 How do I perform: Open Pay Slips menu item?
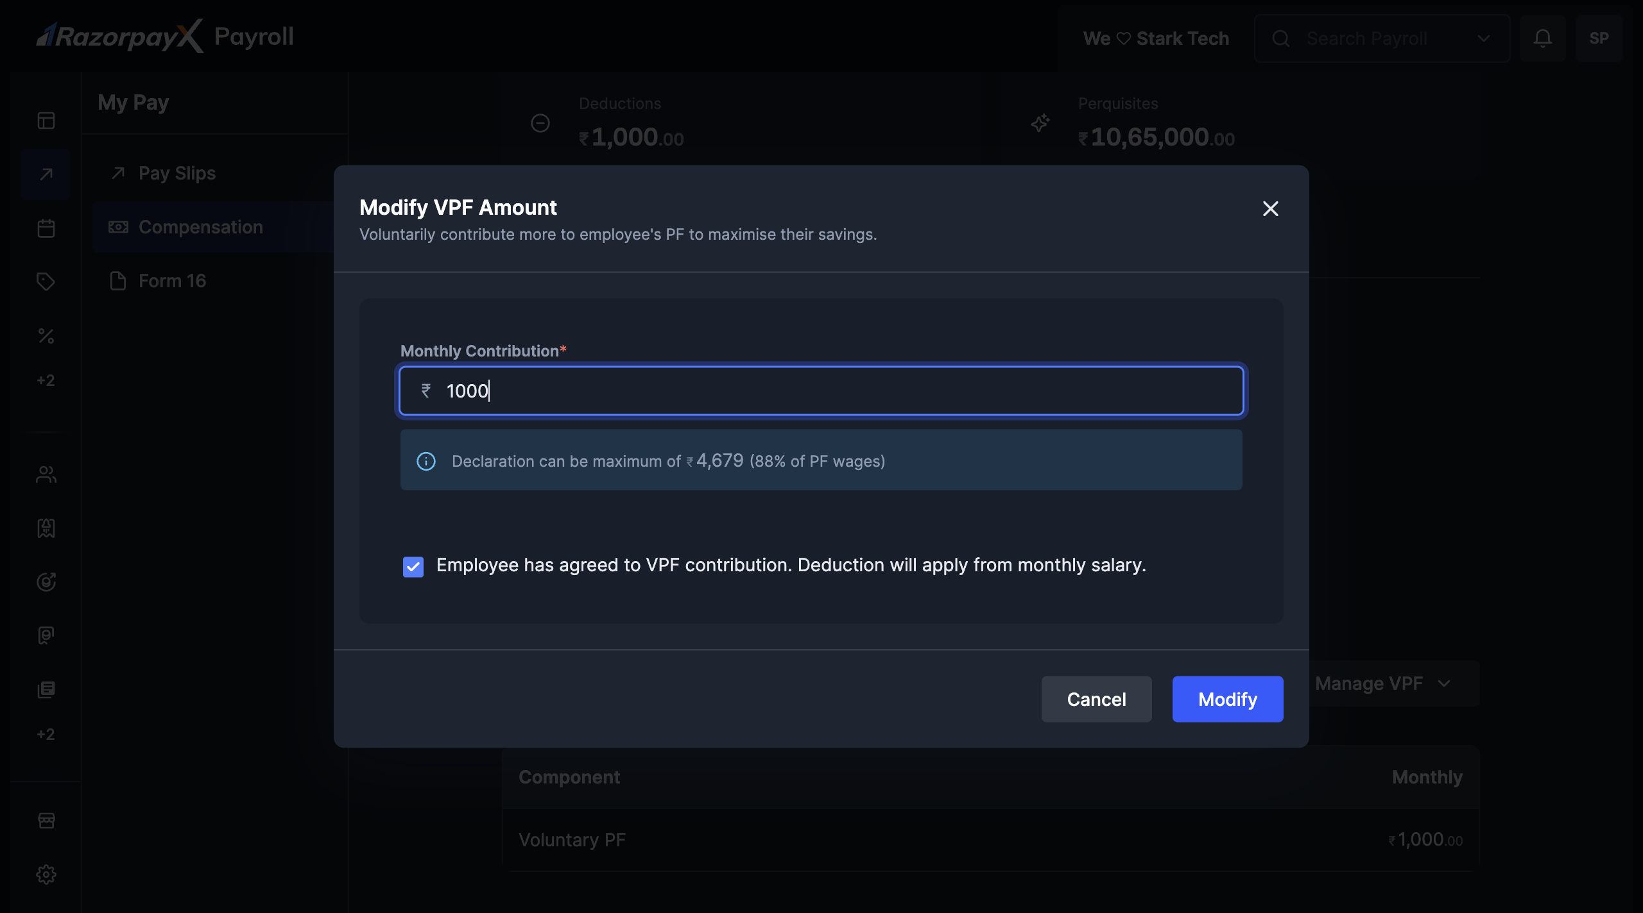click(x=177, y=173)
